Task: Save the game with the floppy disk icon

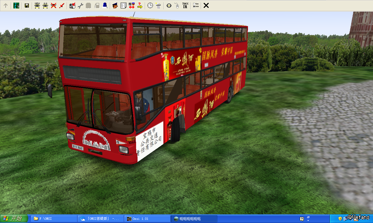Action: [x=27, y=6]
